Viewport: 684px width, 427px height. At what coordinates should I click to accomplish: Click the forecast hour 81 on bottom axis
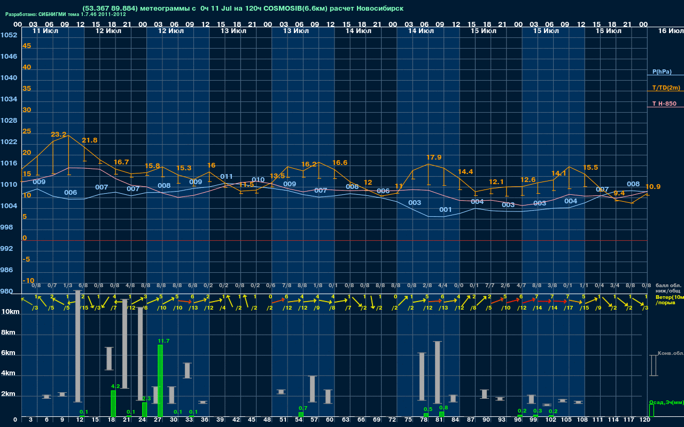click(439, 420)
